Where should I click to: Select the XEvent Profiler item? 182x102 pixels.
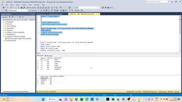pos(11,41)
